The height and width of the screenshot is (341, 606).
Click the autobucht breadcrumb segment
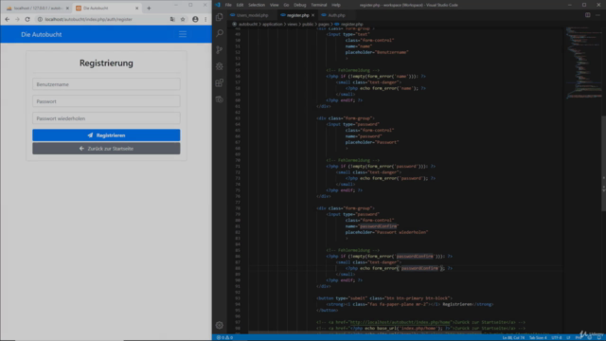tap(247, 24)
